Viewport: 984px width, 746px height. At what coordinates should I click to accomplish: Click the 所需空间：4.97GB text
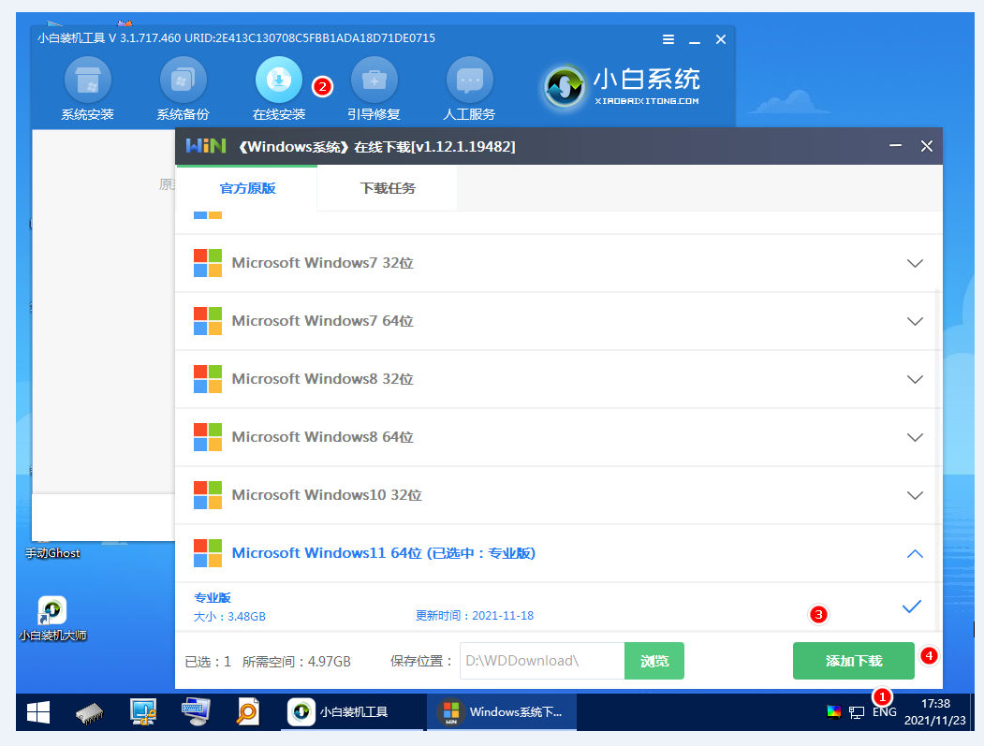pyautogui.click(x=296, y=662)
